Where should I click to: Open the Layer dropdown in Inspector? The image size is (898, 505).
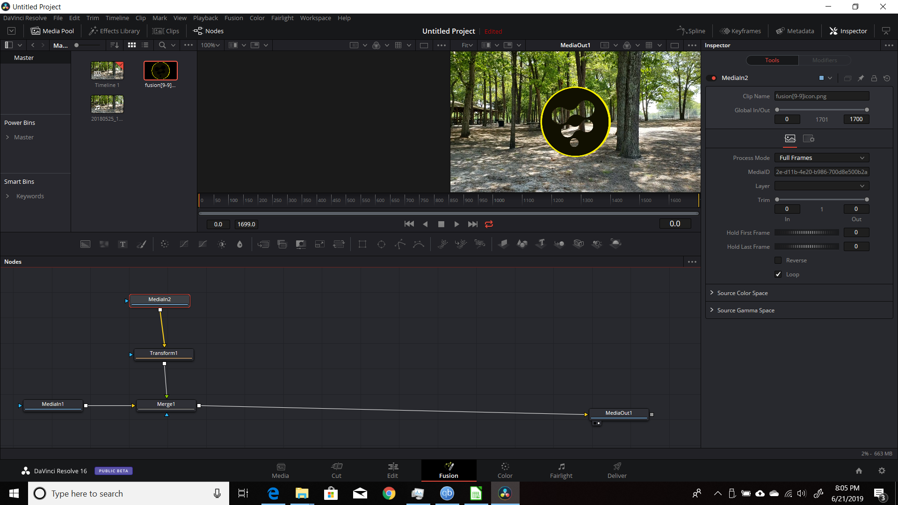[822, 186]
